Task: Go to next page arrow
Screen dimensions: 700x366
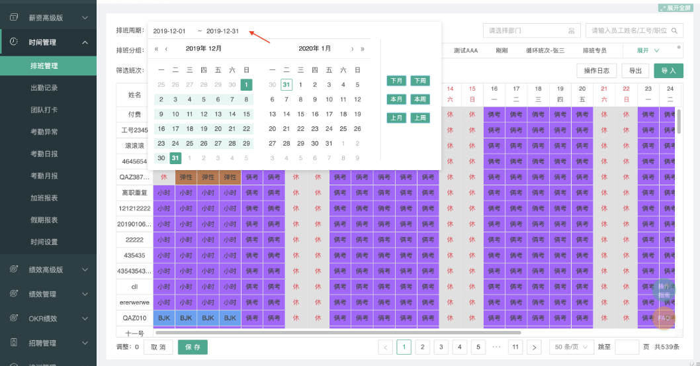Action: point(534,347)
